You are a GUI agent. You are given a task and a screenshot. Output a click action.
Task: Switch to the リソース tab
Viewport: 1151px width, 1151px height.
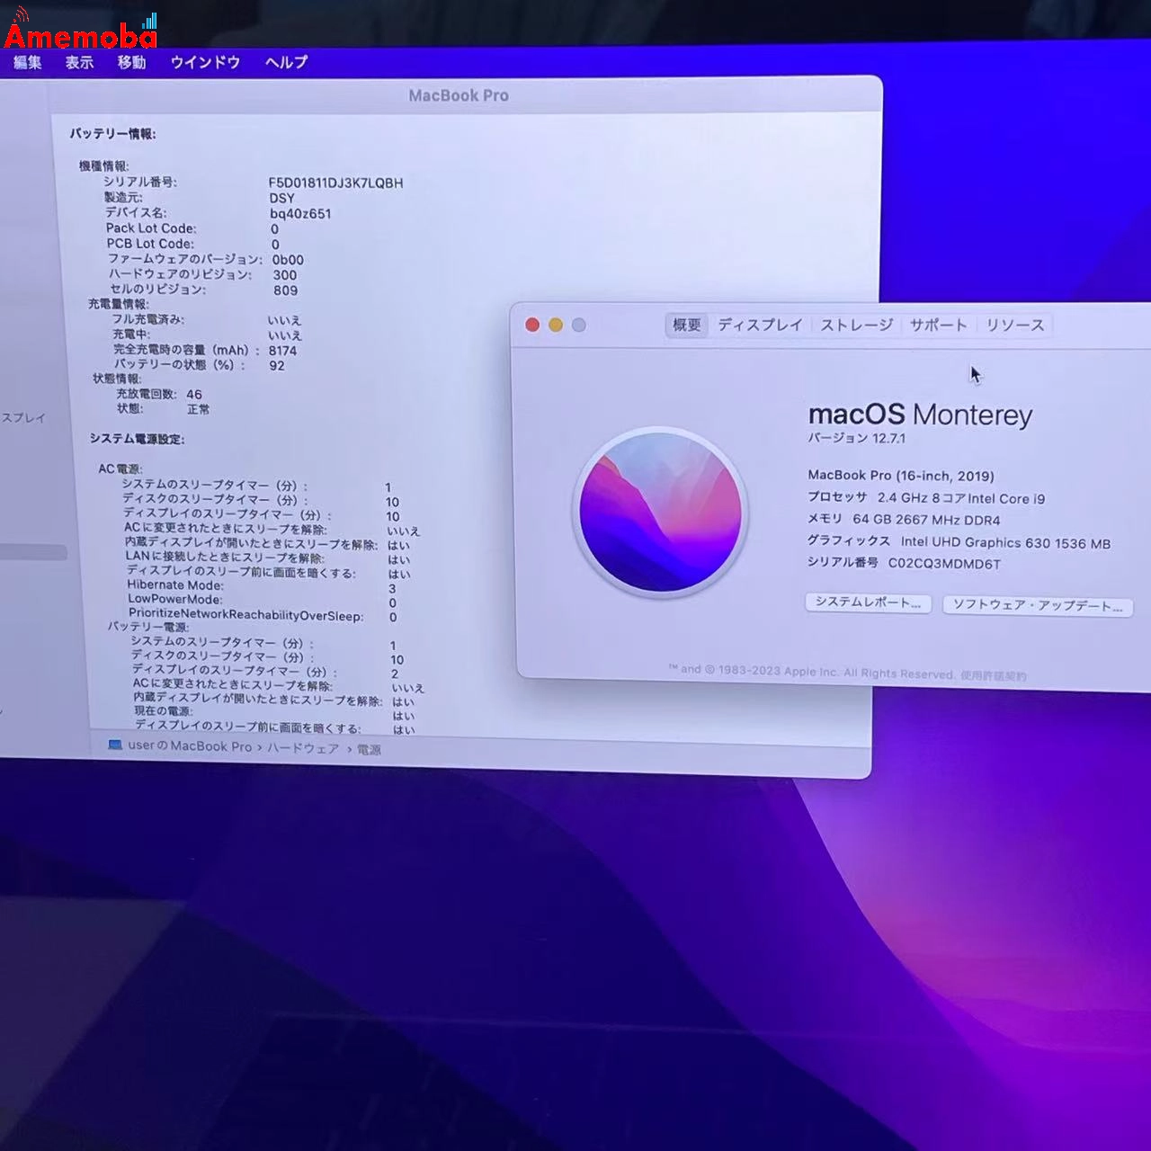pyautogui.click(x=1014, y=326)
